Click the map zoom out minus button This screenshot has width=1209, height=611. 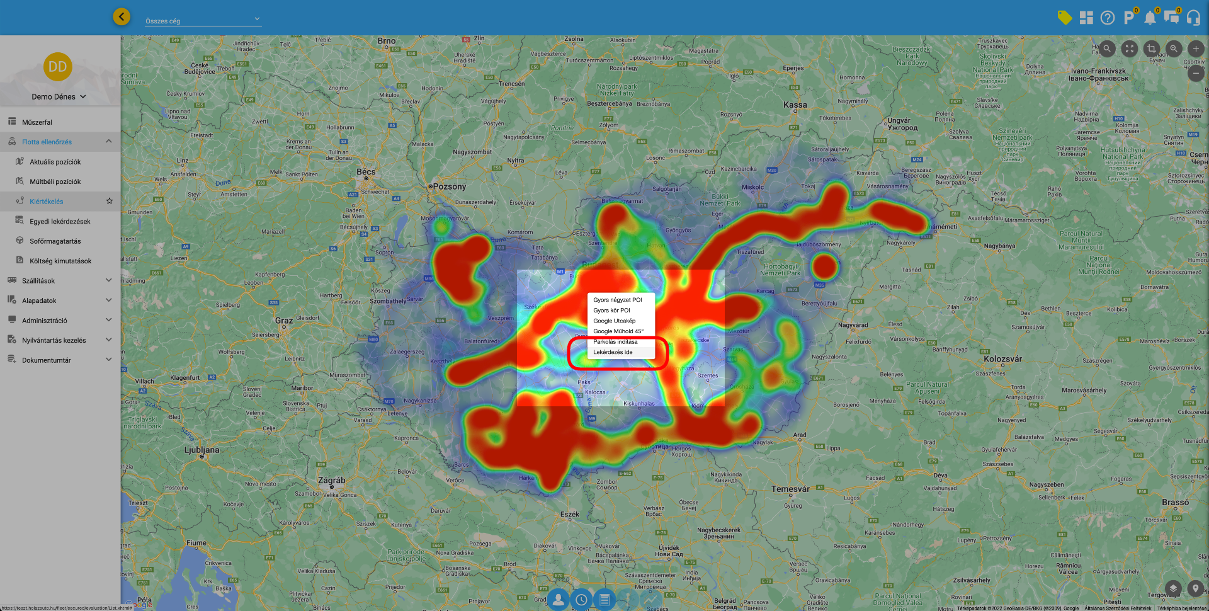[1196, 73]
